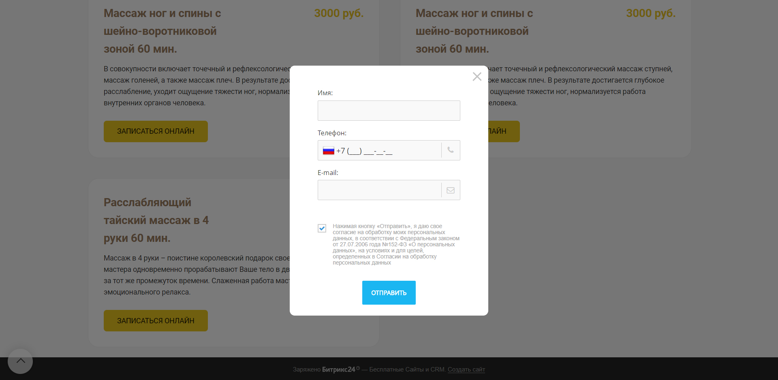The height and width of the screenshot is (380, 778).
Task: Click the Russian flag country selector
Action: click(x=328, y=151)
